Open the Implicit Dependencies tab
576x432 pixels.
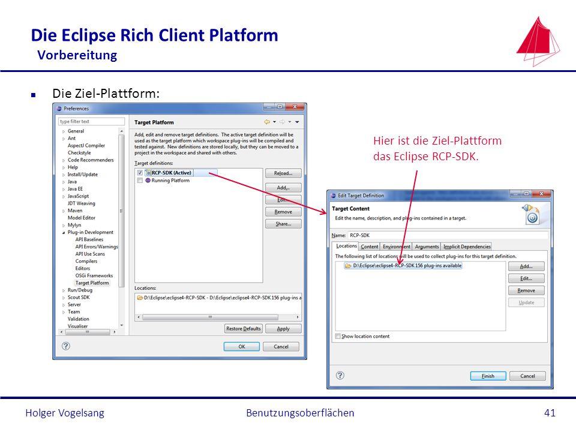coord(467,247)
